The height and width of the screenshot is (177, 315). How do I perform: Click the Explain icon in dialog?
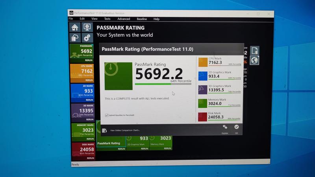click(225, 128)
